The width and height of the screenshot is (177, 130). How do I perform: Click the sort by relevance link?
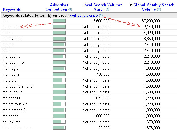tap(84, 16)
